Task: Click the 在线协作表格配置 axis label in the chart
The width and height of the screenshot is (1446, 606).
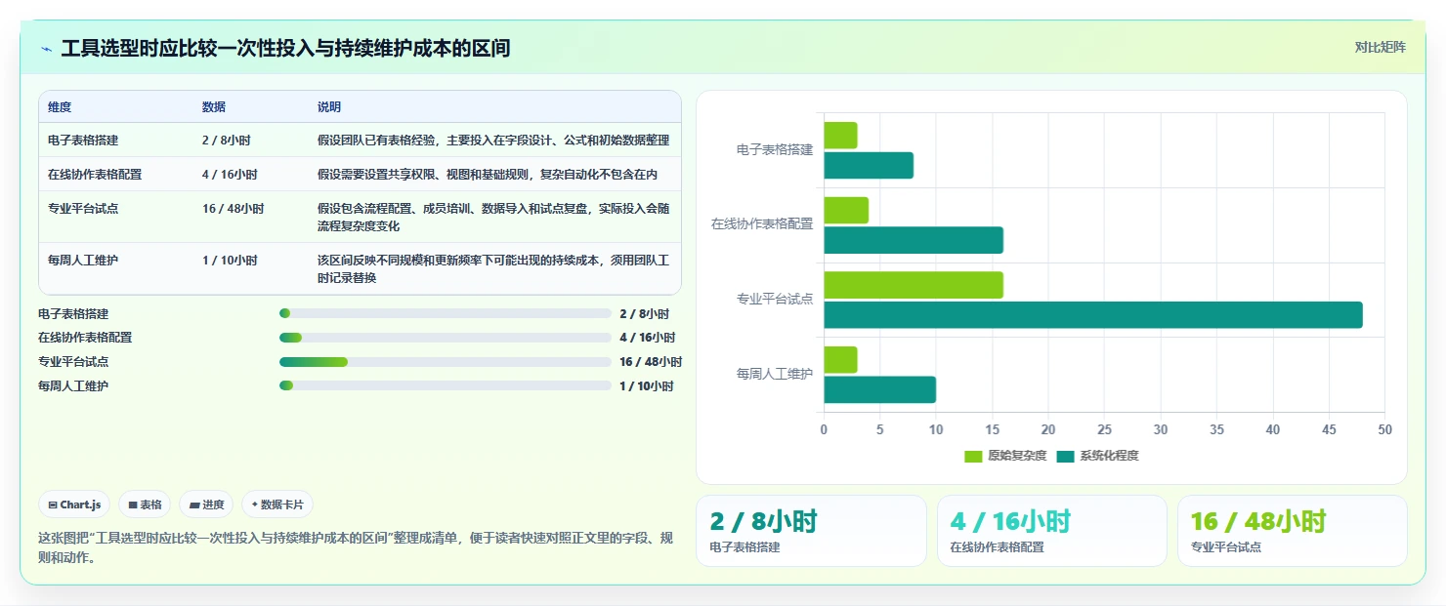Action: (x=762, y=224)
